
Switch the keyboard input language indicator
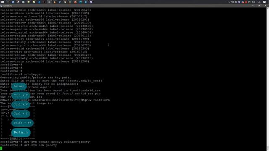pos(253,2)
